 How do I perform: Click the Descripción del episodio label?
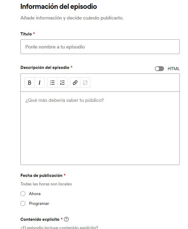click(x=45, y=67)
